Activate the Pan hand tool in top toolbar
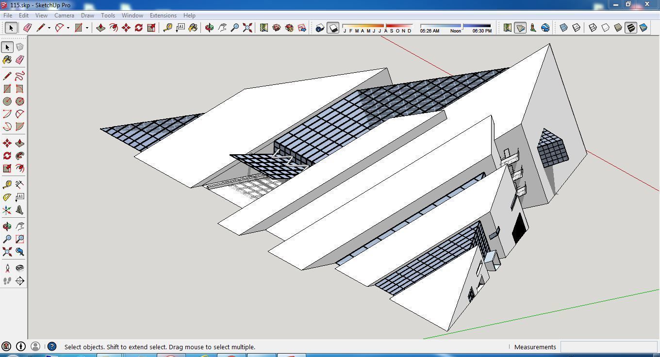This screenshot has width=660, height=357. click(x=222, y=28)
